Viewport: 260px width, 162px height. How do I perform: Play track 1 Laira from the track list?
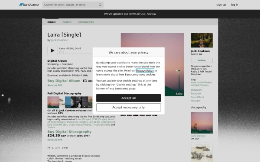[x=49, y=148]
